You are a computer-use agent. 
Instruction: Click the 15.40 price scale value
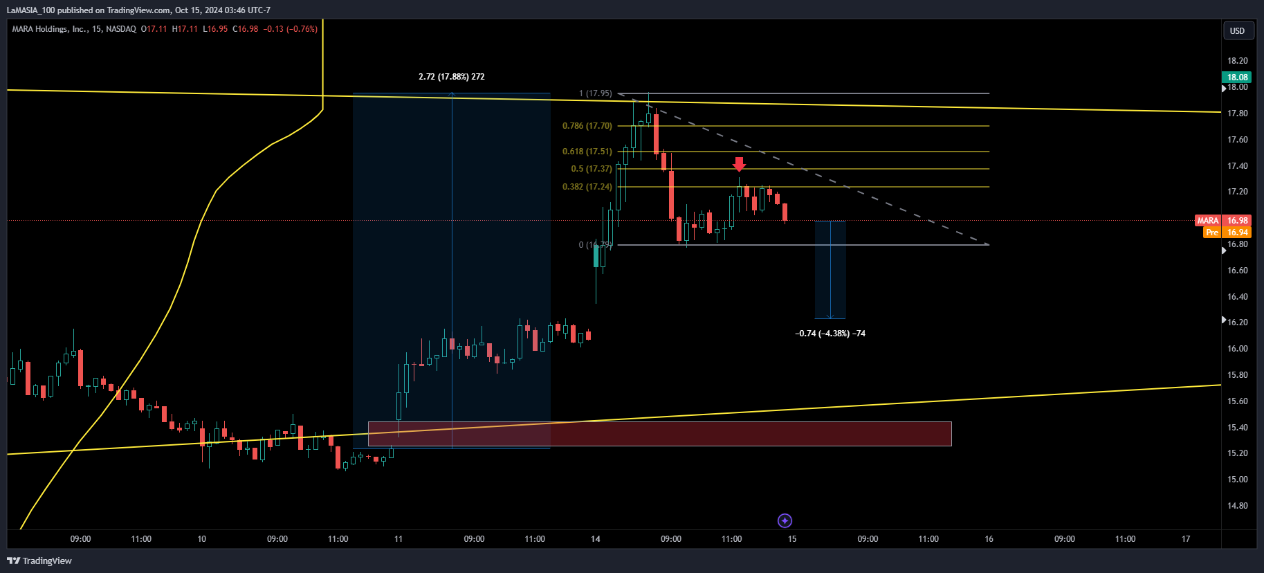[x=1238, y=428]
